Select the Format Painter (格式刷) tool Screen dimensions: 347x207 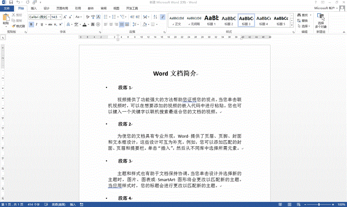[x=19, y=26]
